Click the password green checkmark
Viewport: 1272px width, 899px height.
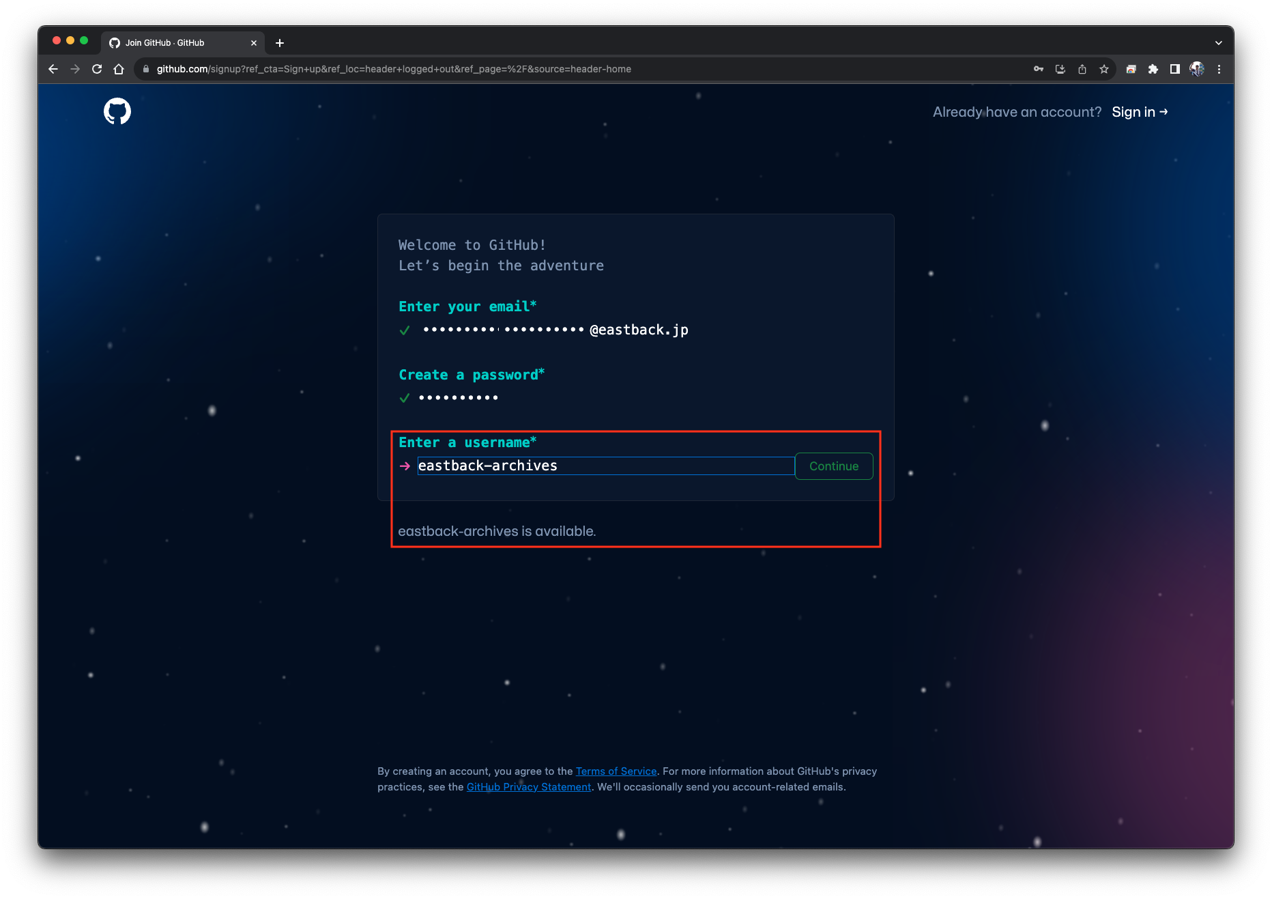click(x=405, y=398)
